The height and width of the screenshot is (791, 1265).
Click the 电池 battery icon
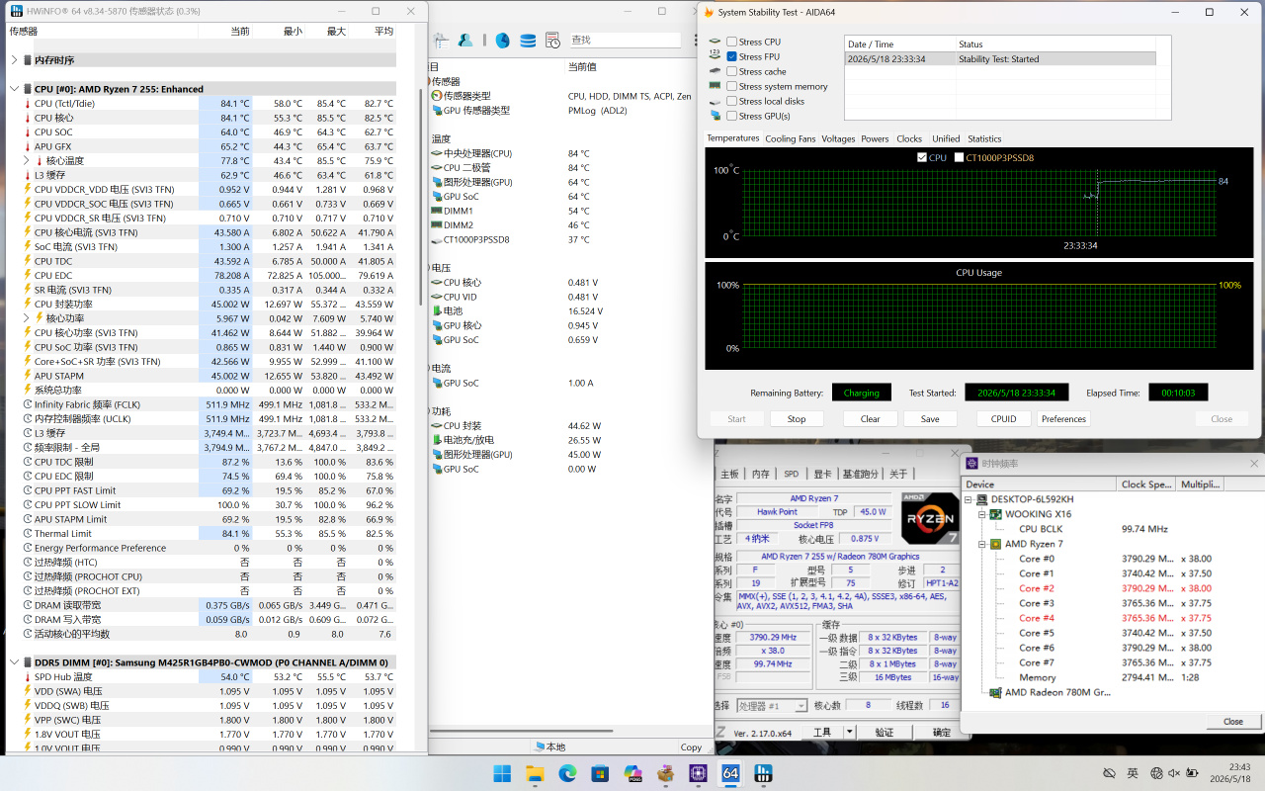coord(436,310)
